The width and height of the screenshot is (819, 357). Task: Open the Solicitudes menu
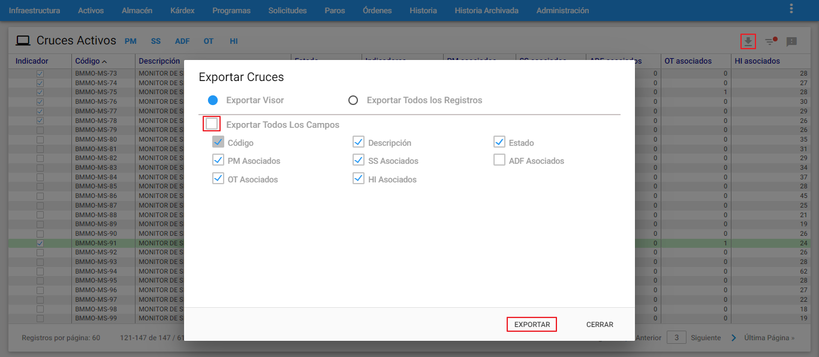point(287,11)
